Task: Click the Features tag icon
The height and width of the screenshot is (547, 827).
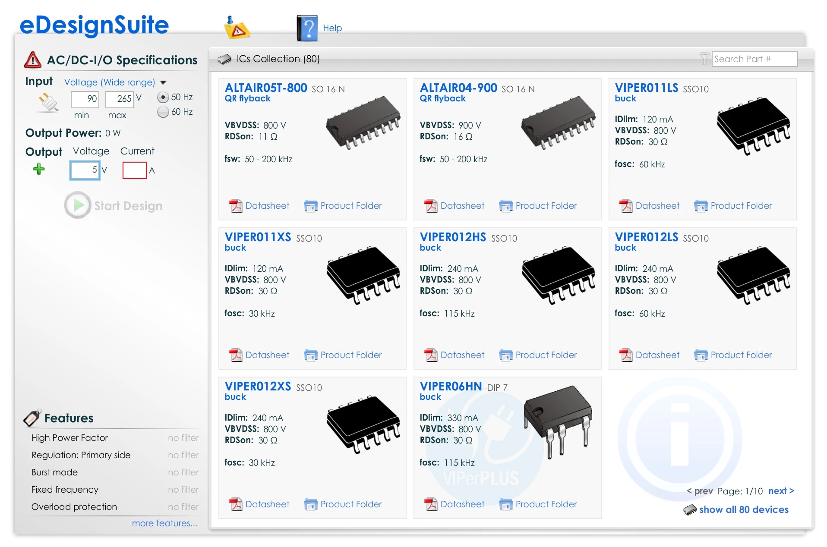Action: pos(32,418)
